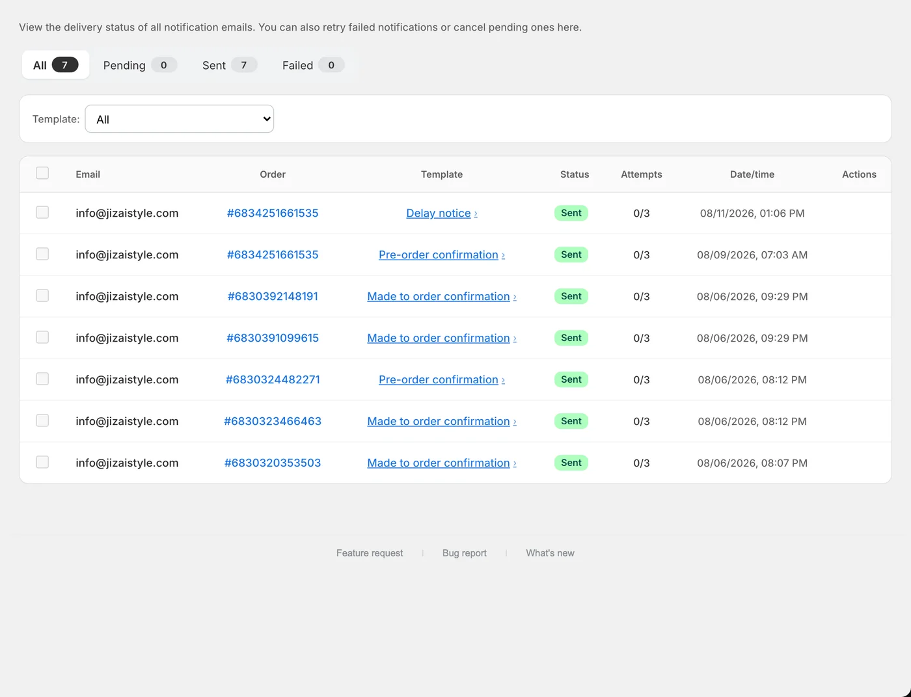Click the 0/3 attempts for order #6830392148191
The width and height of the screenshot is (911, 697).
point(642,296)
